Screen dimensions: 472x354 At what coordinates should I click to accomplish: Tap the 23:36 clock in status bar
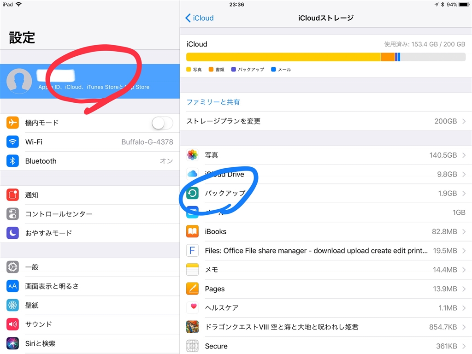coord(236,5)
